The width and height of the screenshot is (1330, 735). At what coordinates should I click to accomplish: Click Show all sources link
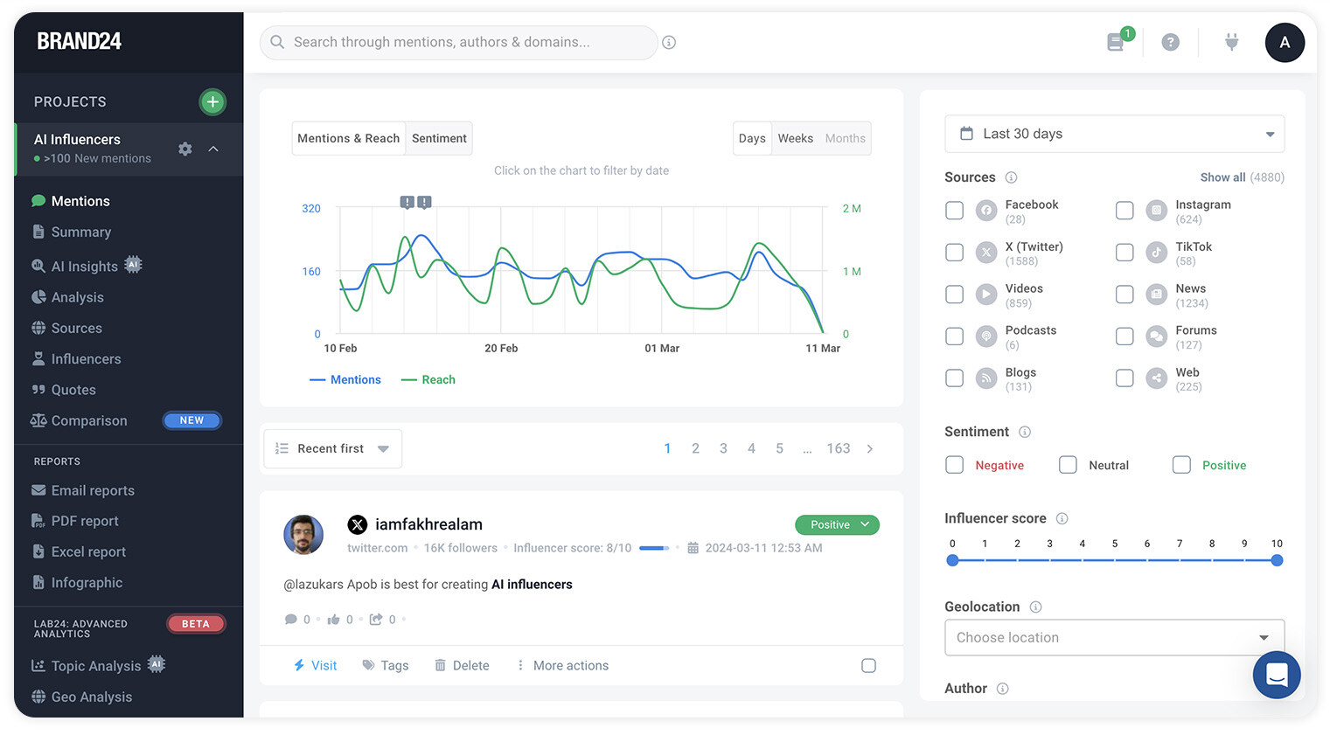click(1222, 177)
